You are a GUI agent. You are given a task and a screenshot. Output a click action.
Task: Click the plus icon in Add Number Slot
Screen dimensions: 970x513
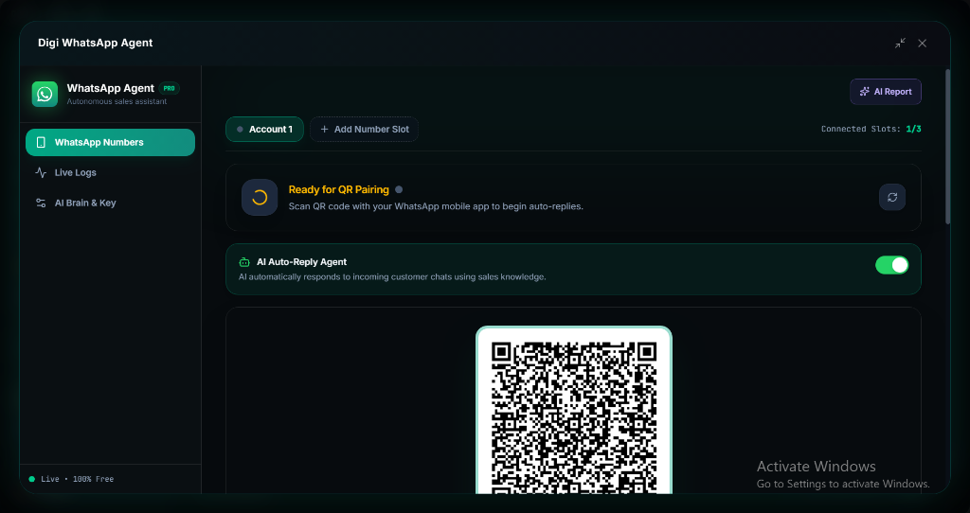[x=324, y=129]
